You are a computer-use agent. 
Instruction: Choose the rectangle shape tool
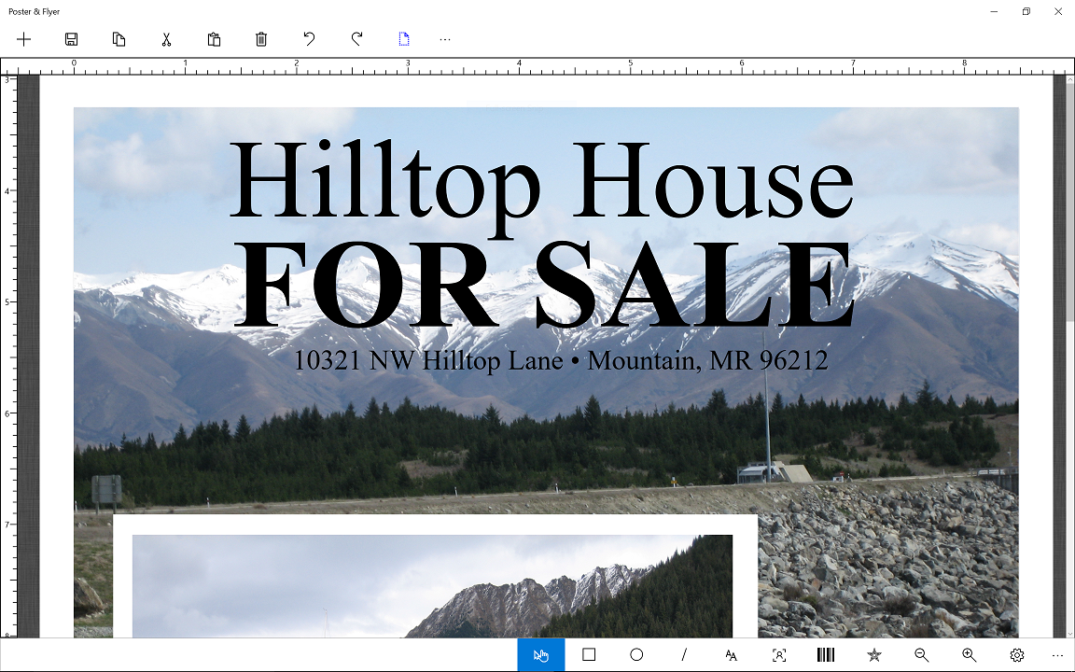[x=588, y=655]
